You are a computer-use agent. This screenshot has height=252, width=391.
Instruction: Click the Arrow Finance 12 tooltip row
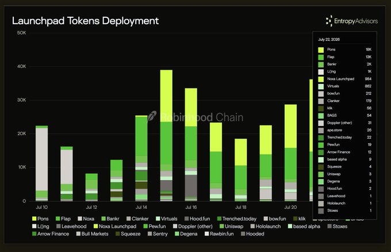(x=345, y=152)
